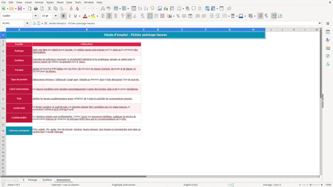
Task: Sort ascending with the A-Z arrow icon
Action: (x=140, y=8)
